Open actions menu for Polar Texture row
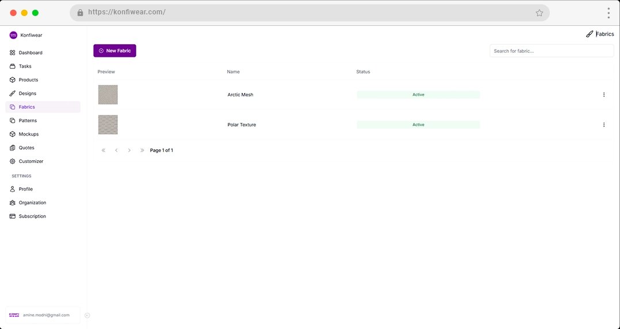This screenshot has height=329, width=620. [x=603, y=125]
